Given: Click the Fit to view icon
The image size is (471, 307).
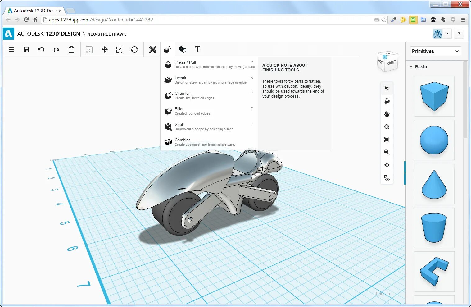Looking at the screenshot, I should [x=387, y=140].
